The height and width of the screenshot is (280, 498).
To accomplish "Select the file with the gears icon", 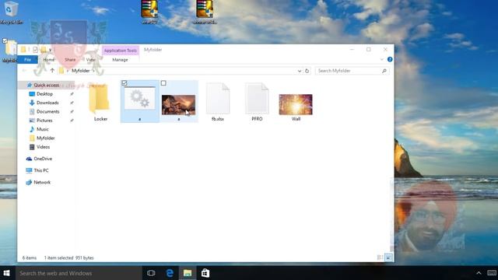I will (x=140, y=102).
